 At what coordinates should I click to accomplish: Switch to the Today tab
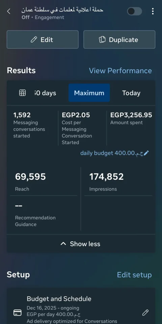coord(131,93)
